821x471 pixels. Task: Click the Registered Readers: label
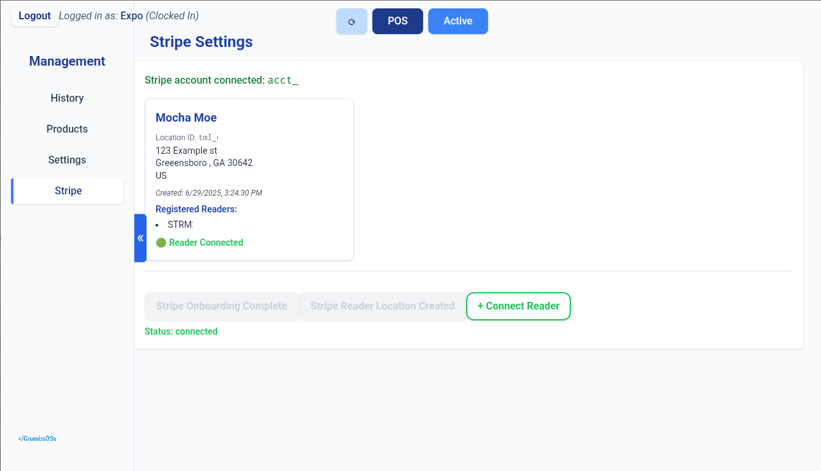[x=196, y=209]
